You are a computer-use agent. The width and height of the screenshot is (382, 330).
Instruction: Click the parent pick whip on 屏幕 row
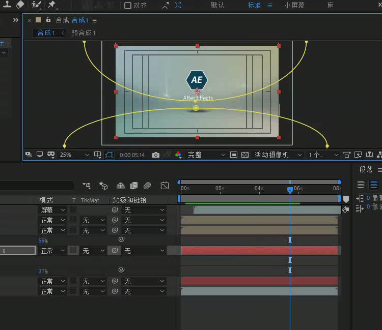pos(115,209)
